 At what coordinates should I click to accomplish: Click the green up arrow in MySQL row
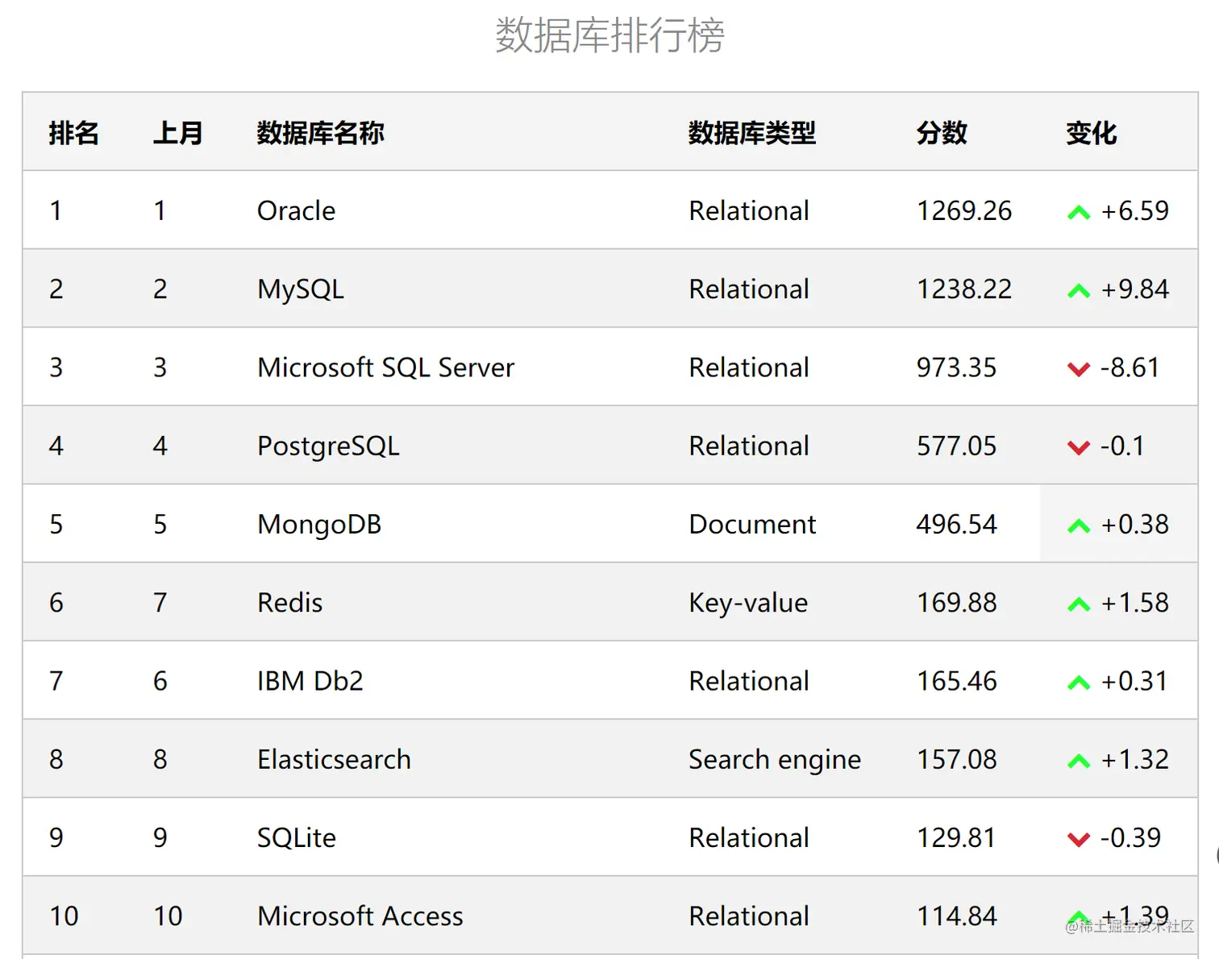1078,291
